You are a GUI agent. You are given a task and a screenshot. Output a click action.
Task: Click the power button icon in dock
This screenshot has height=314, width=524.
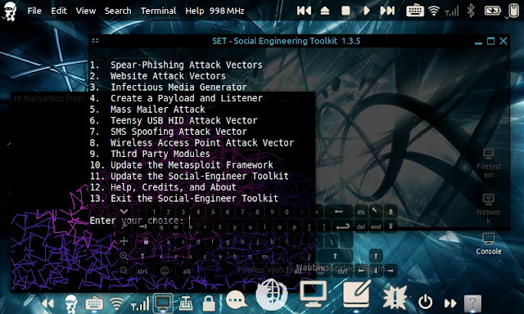[x=426, y=302]
